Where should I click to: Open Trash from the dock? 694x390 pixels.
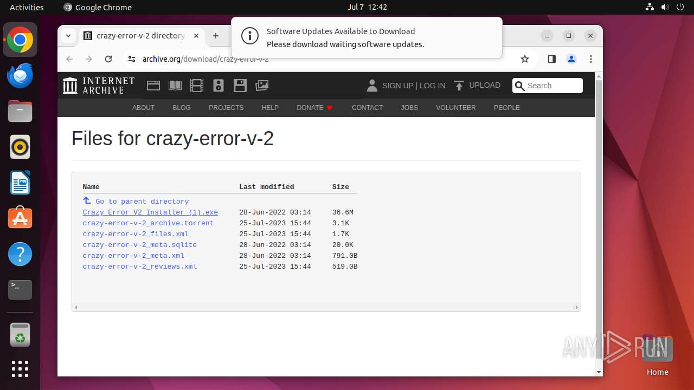(x=20, y=335)
